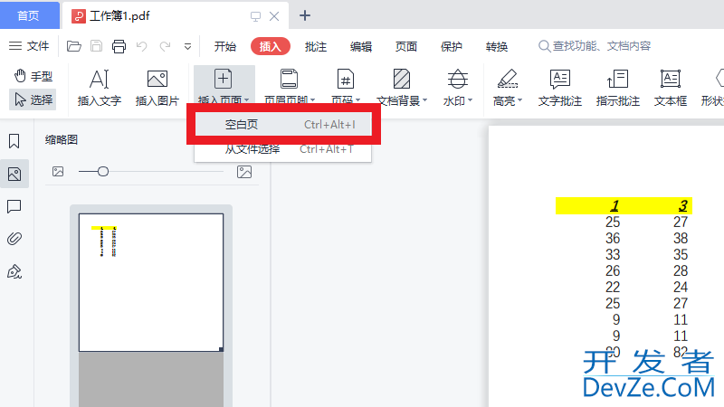Select the 手型 hand tool
This screenshot has height=407, width=724.
[x=33, y=76]
